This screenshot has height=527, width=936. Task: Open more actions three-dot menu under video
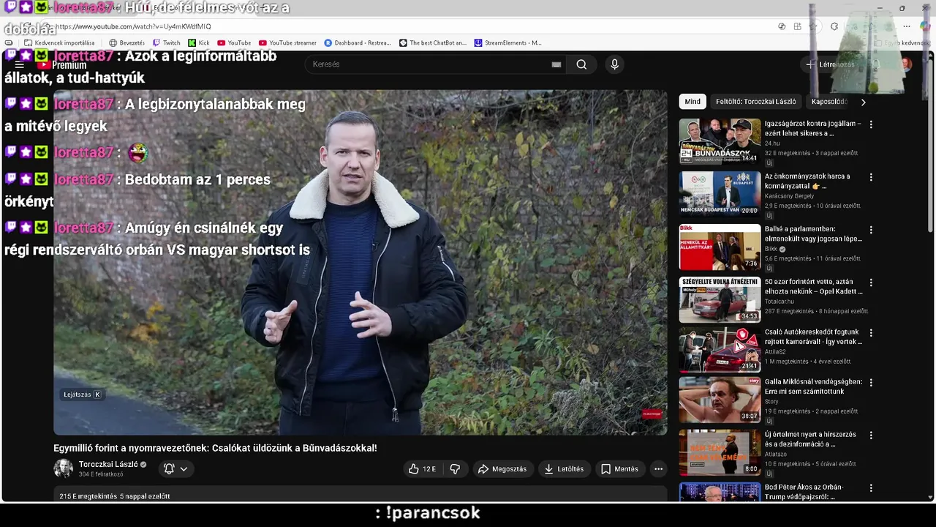(658, 469)
